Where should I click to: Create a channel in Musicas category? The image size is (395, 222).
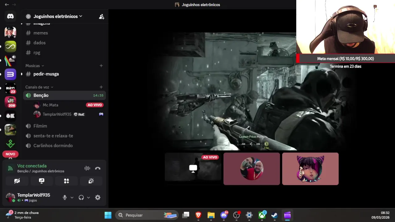(x=101, y=66)
